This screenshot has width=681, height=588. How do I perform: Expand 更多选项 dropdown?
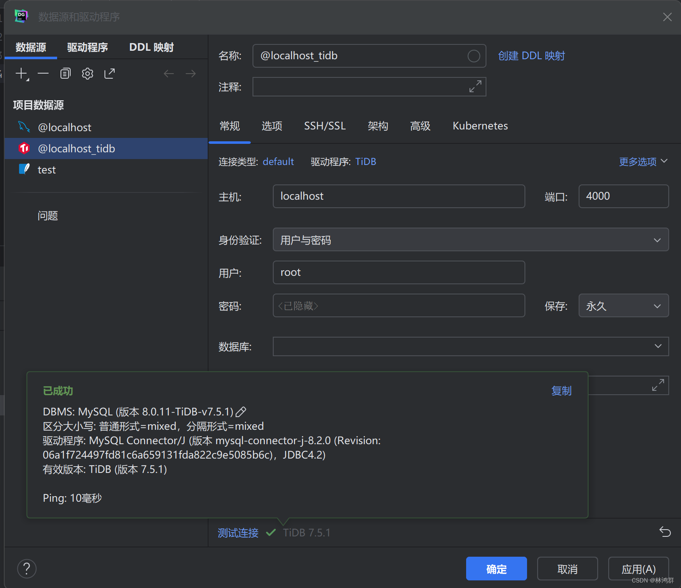pyautogui.click(x=643, y=162)
